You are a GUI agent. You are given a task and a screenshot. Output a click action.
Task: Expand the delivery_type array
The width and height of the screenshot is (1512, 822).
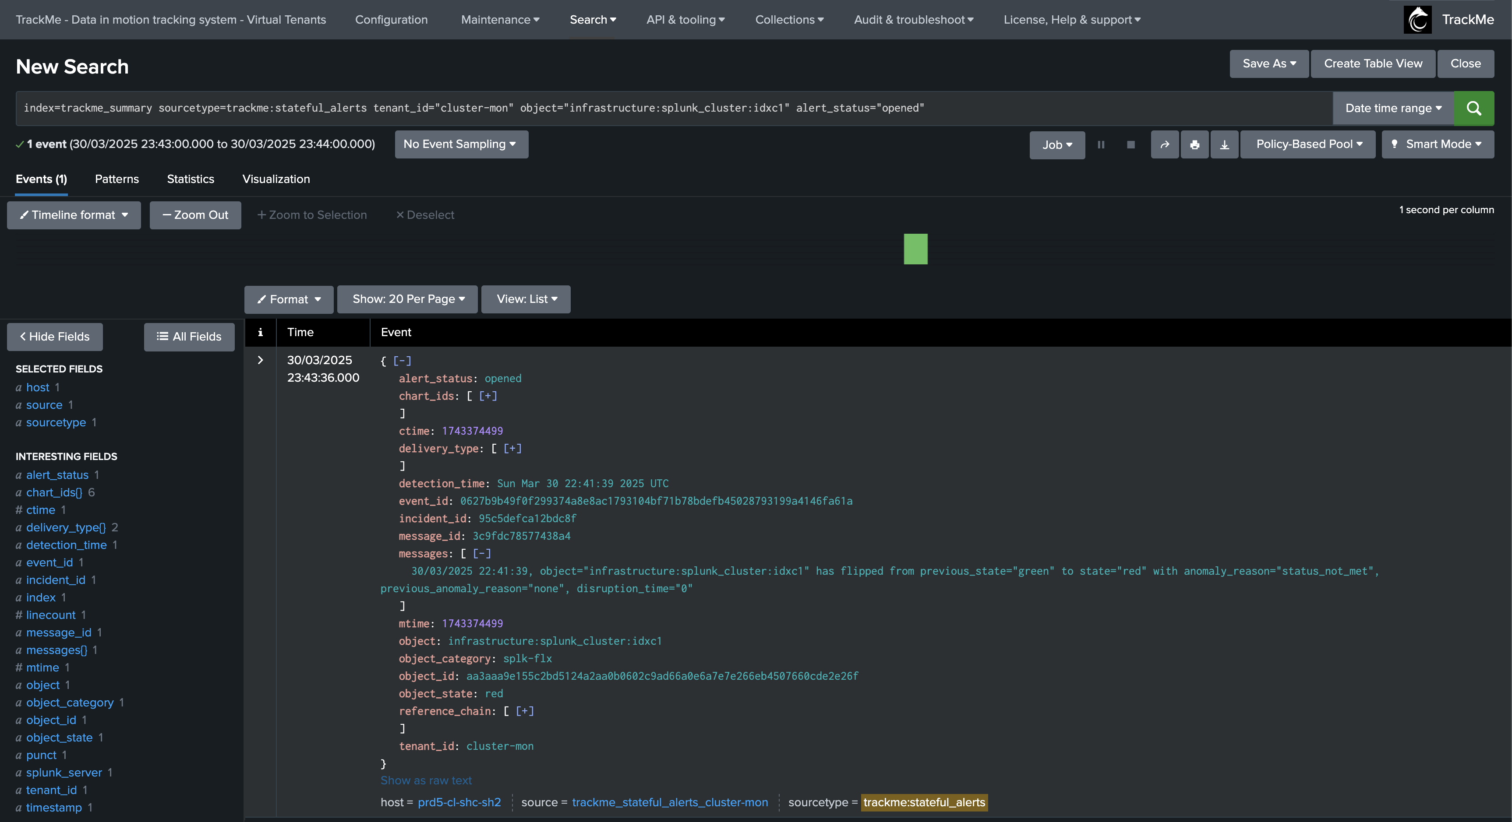[512, 448]
